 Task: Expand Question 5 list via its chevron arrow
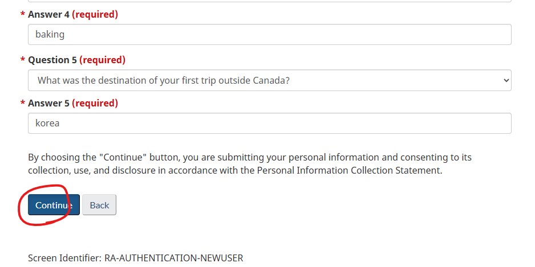(506, 80)
